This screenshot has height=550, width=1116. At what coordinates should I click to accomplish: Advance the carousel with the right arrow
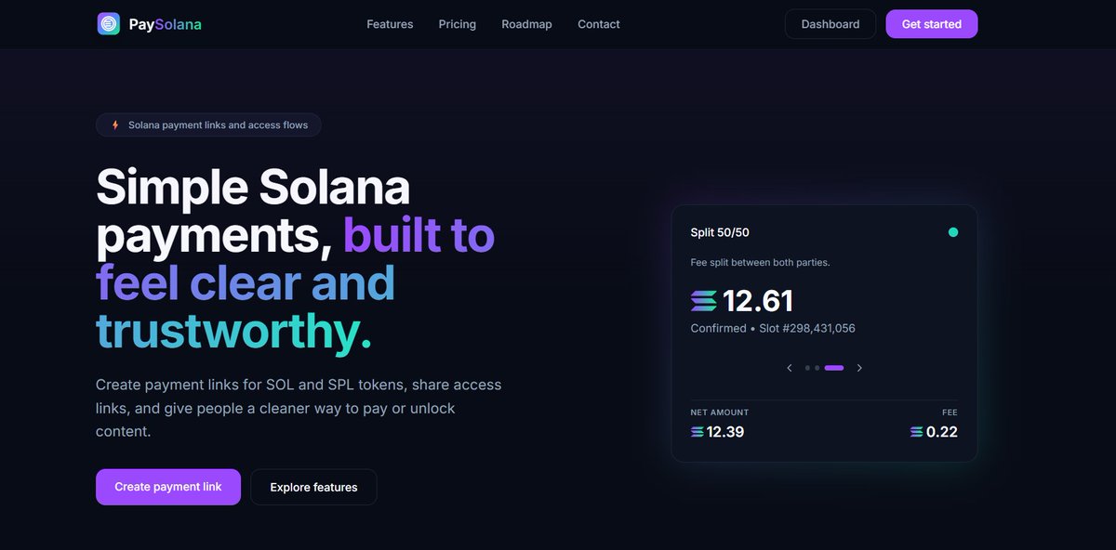(859, 367)
